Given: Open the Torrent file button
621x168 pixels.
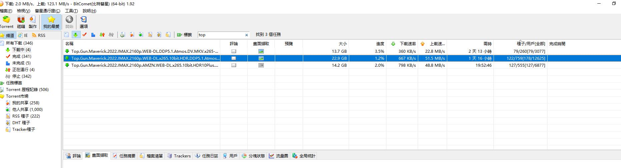Looking at the screenshot, I should pos(6,22).
